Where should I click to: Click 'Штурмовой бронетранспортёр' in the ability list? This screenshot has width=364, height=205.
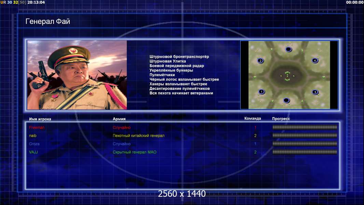(179, 57)
